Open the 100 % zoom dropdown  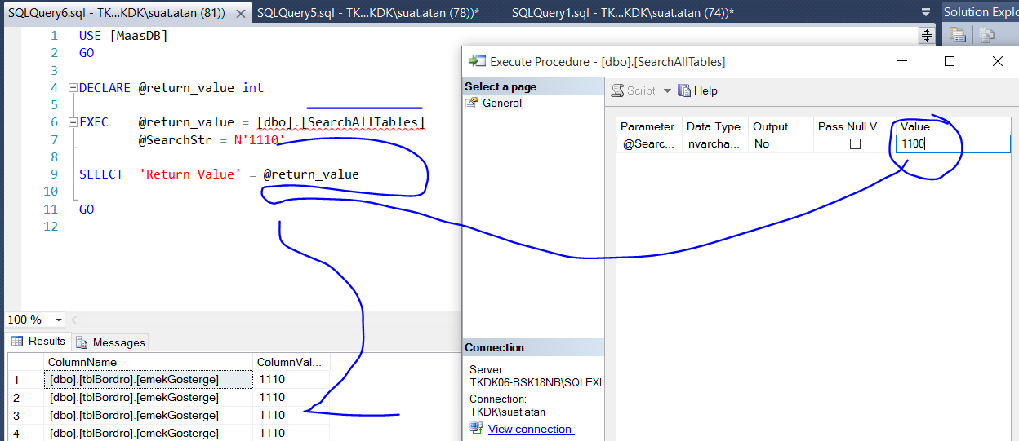(x=58, y=320)
